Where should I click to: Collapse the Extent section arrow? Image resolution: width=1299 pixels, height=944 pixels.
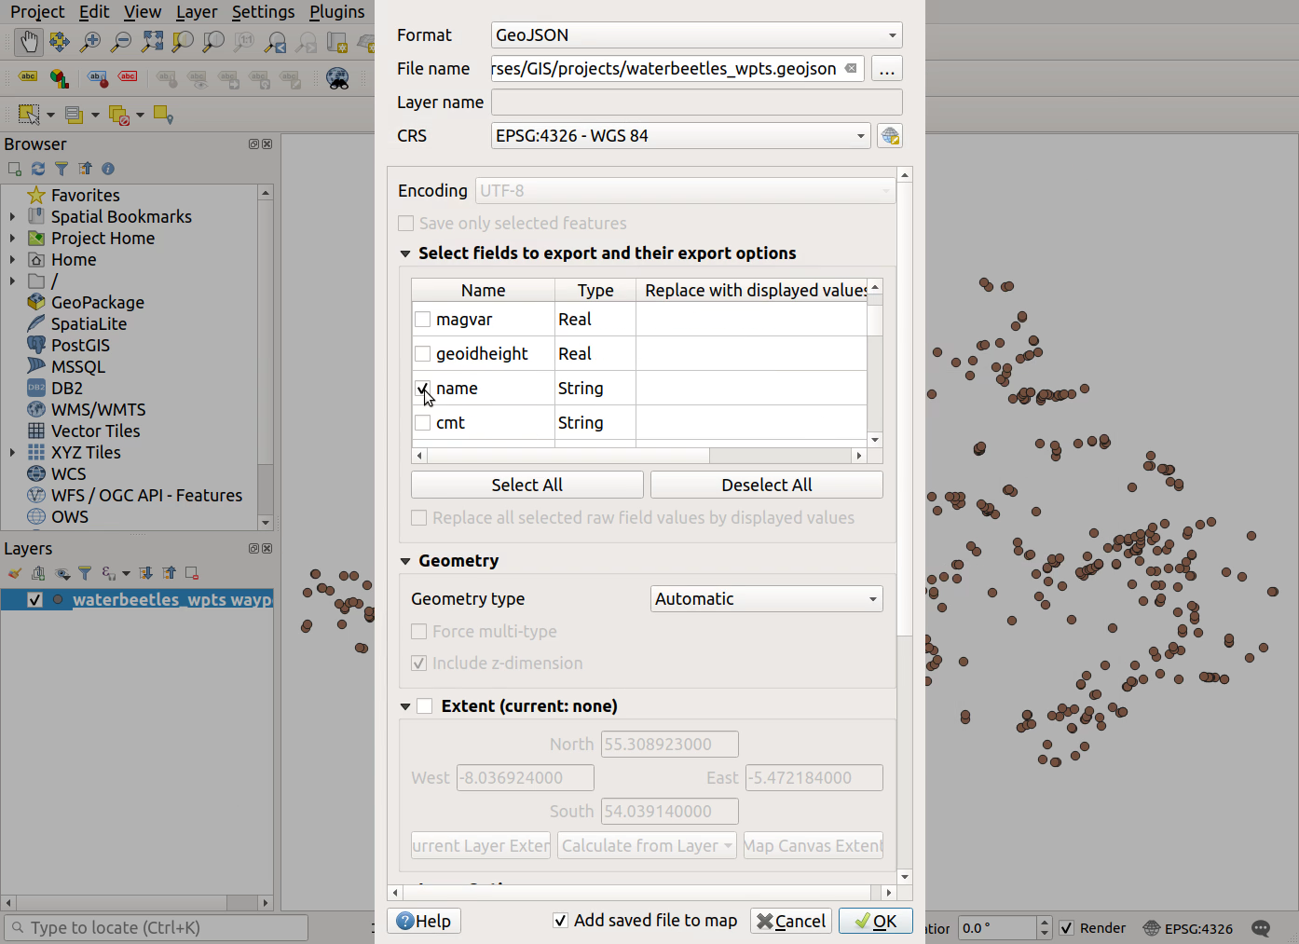pos(405,706)
